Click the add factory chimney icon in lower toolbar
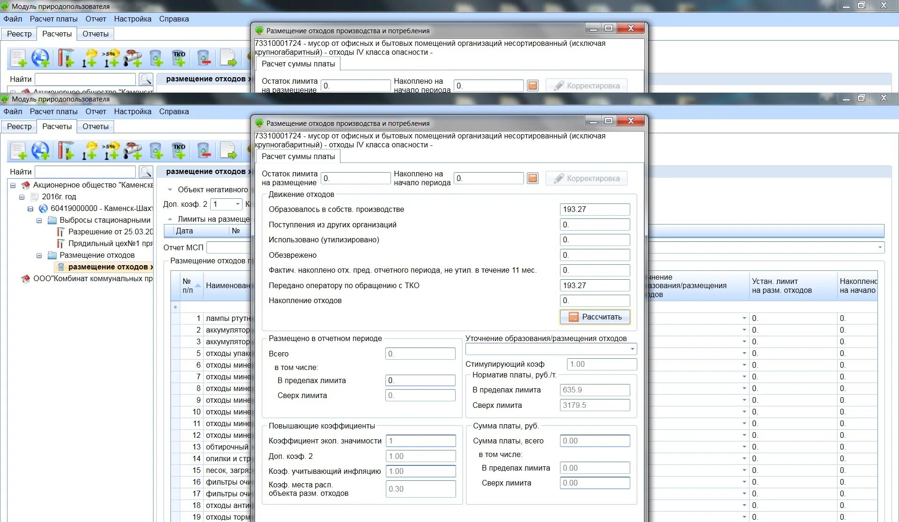This screenshot has width=899, height=522. coord(66,151)
